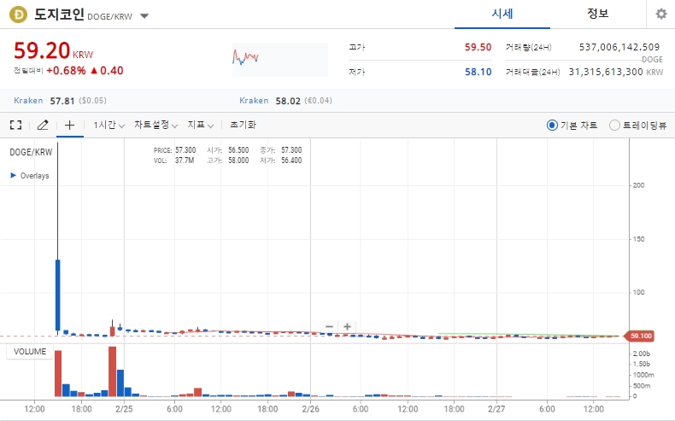This screenshot has width=675, height=421.
Task: Click the change percentage +0.68%
Action: click(x=66, y=71)
